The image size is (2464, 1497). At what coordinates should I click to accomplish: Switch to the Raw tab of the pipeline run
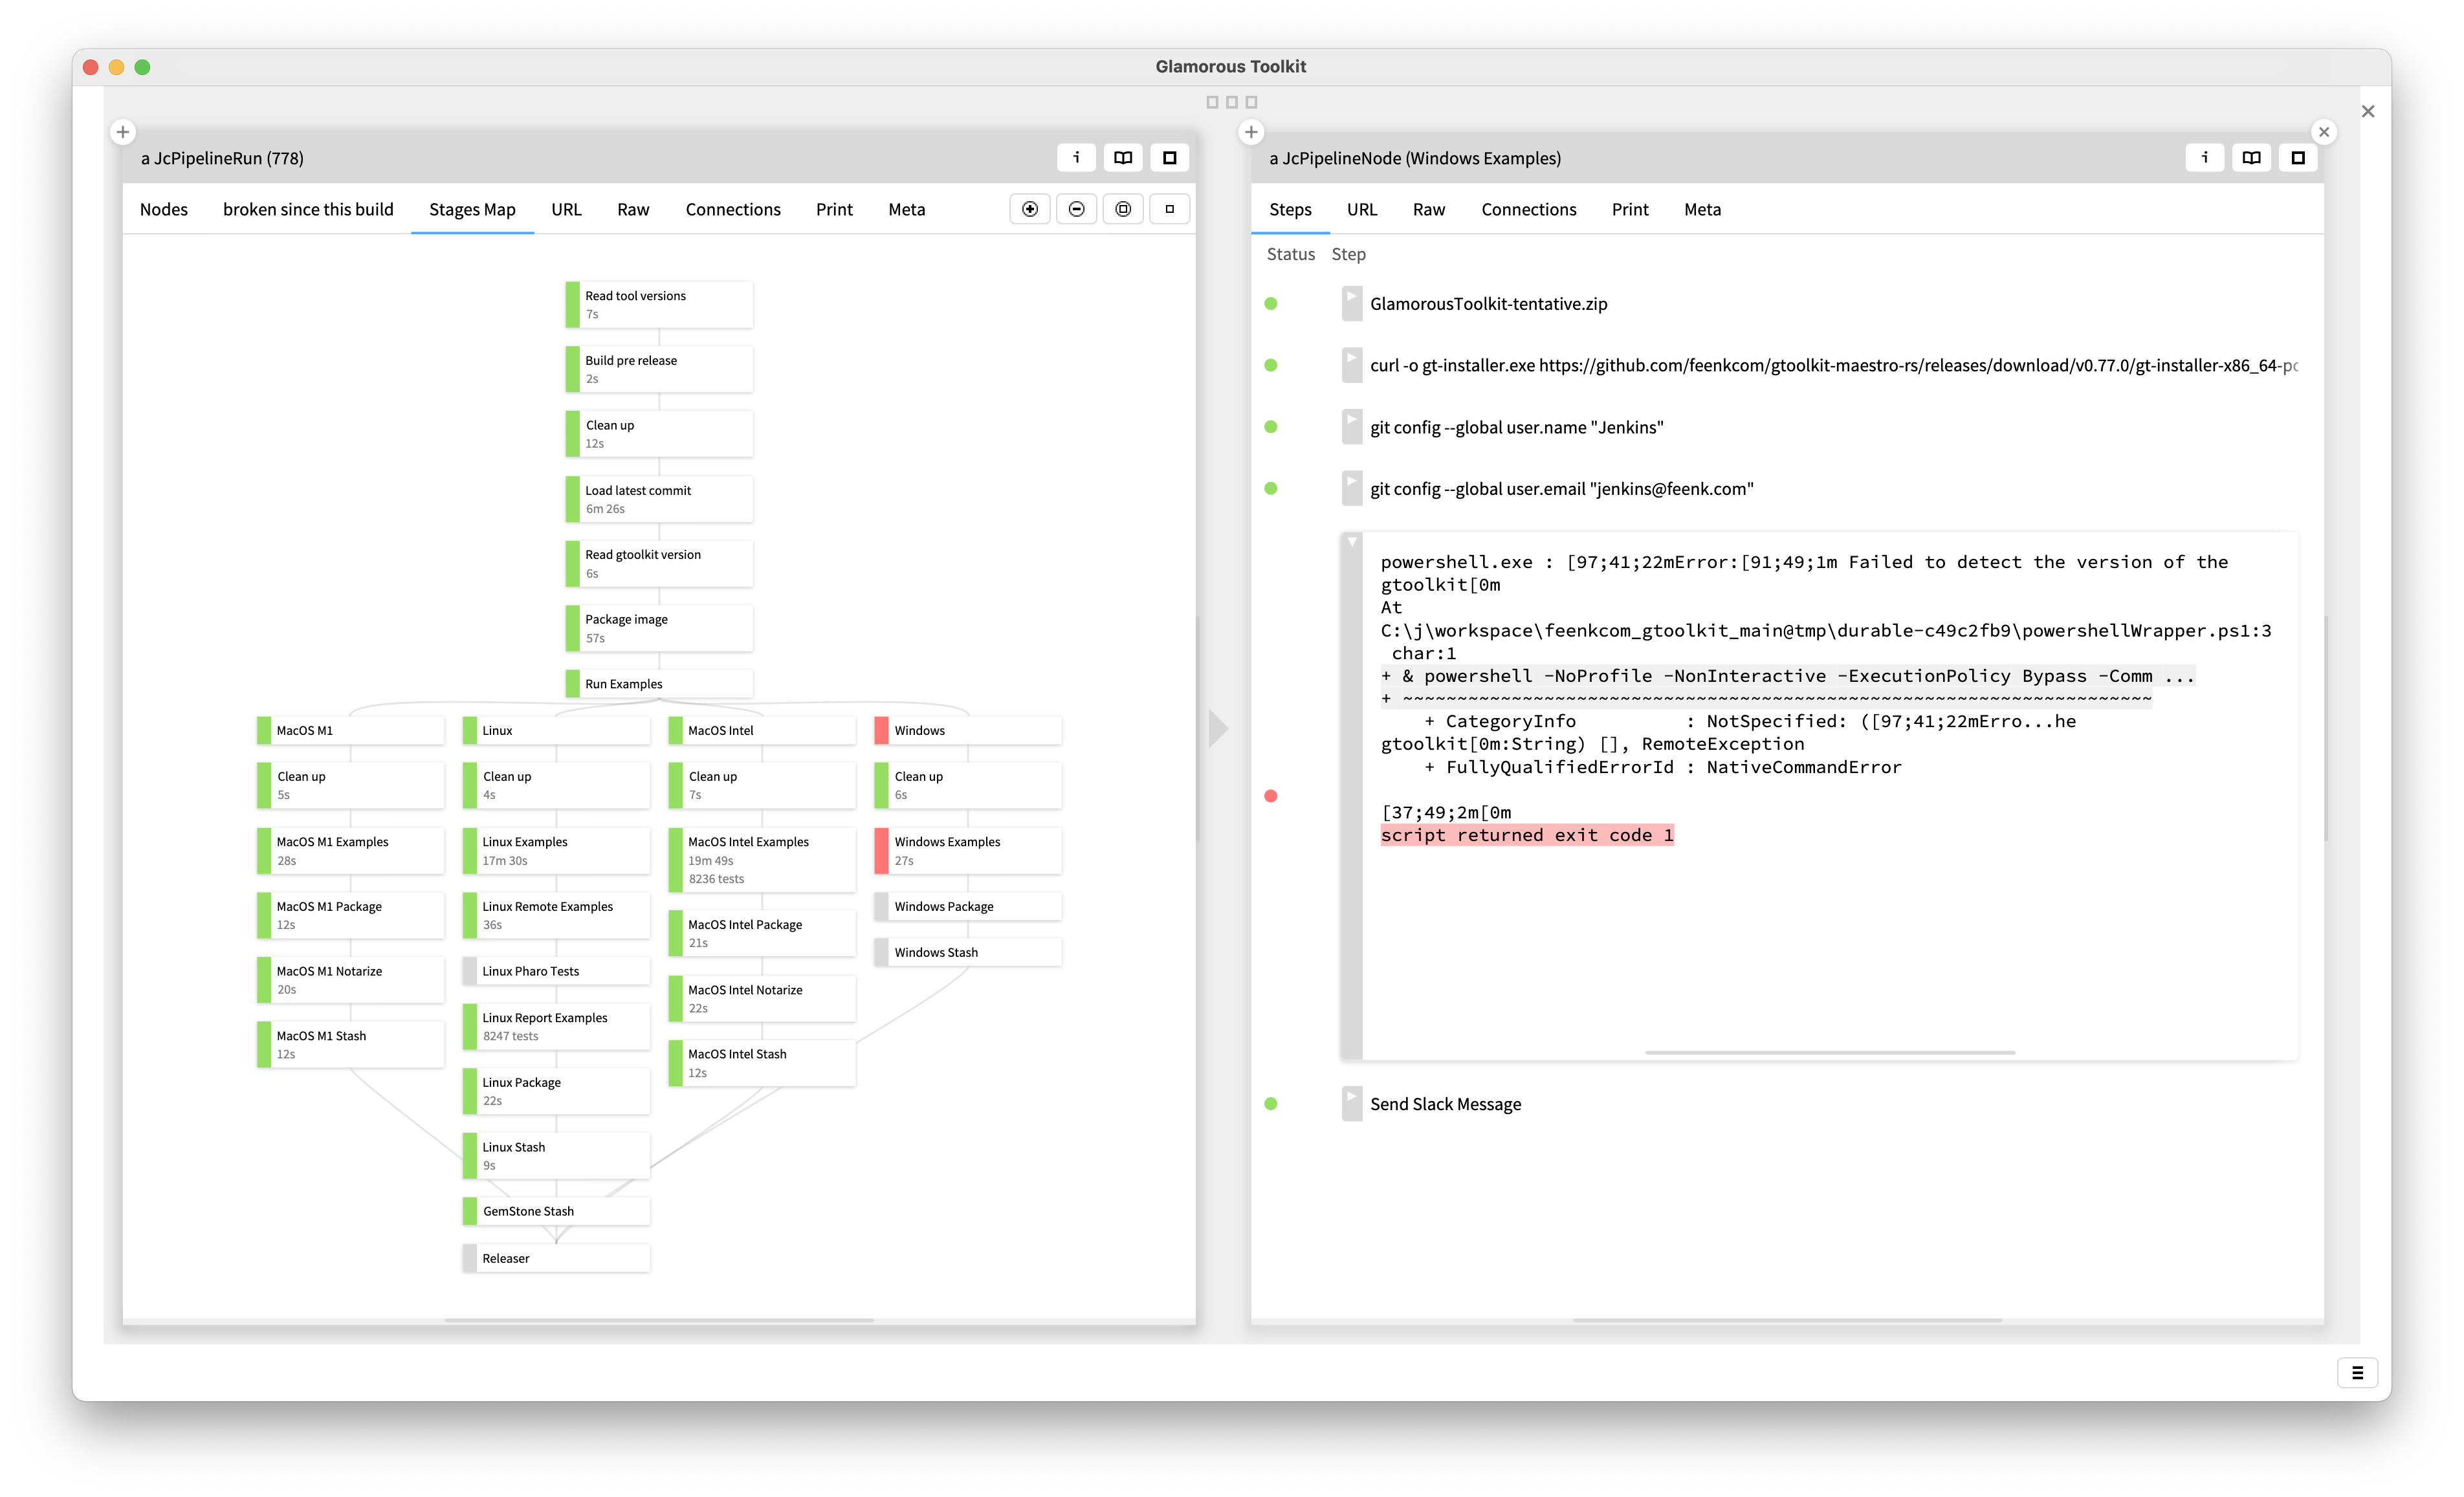[633, 209]
